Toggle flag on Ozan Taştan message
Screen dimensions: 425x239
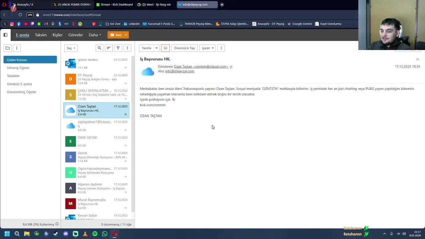[126, 115]
